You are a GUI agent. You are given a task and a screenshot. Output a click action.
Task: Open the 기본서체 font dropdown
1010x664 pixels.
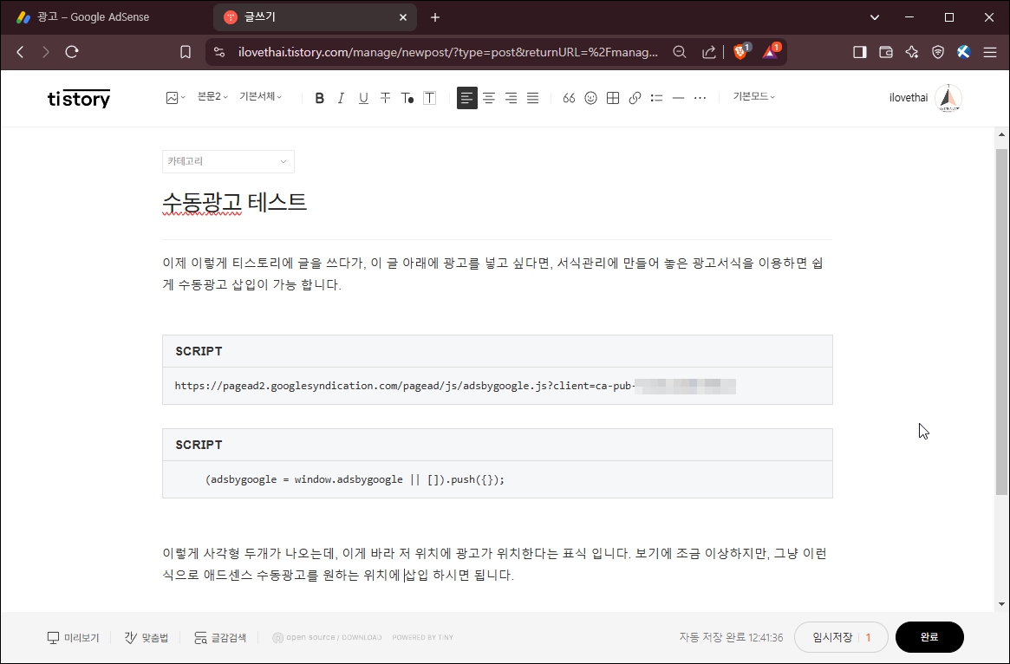(x=260, y=96)
